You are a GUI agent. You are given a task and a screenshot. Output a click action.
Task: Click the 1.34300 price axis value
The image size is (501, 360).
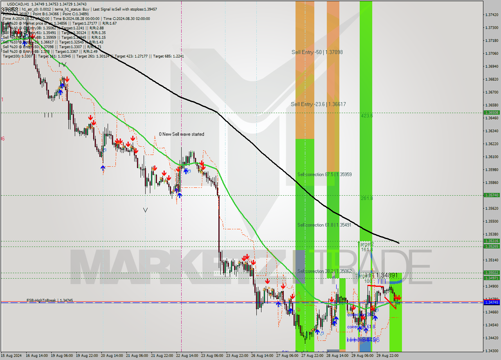[492, 351]
